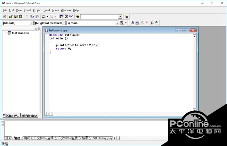Click the Copy toolbar icon
This screenshot has height=146, width=227.
click(32, 16)
